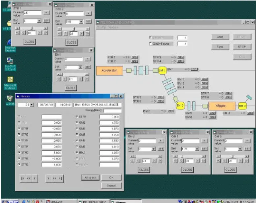
Task: Open Set value dropdown in BM 1 dialog
Action: (81, 67)
